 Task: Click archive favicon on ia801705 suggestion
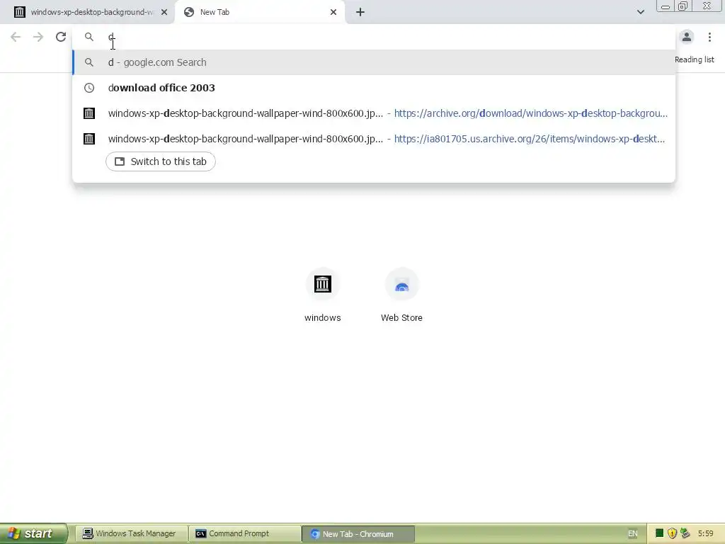(89, 139)
